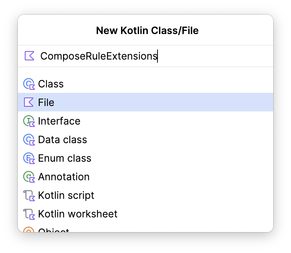
Task: Click the Data class icon
Action: 29,140
